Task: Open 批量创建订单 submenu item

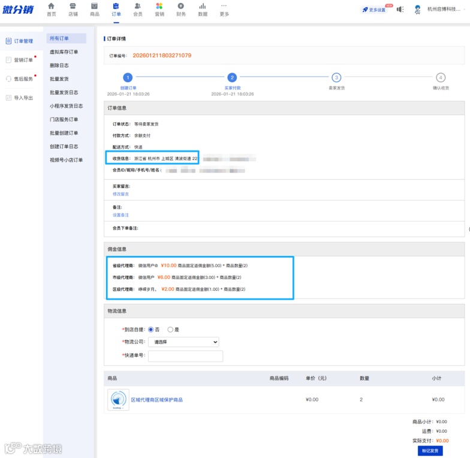Action: tap(64, 133)
